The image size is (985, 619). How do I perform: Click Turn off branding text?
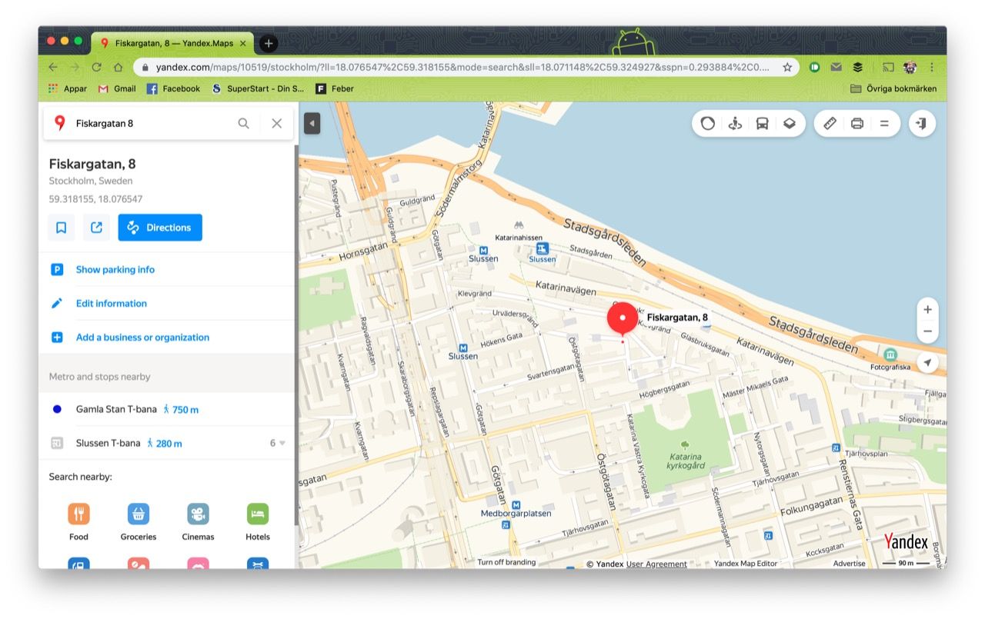coord(506,562)
